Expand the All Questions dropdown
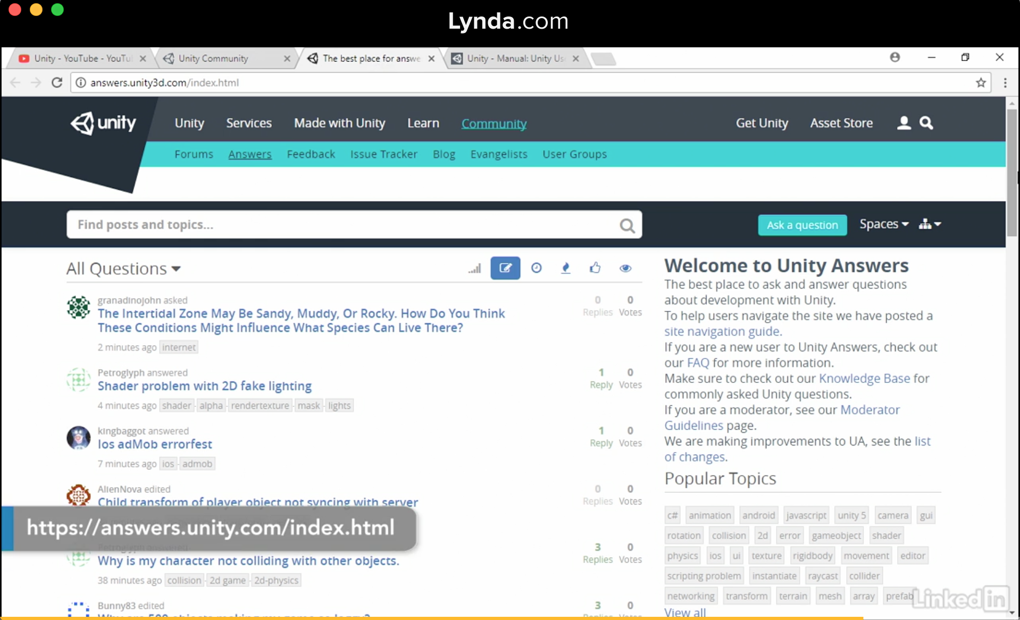This screenshot has height=620, width=1020. (123, 269)
